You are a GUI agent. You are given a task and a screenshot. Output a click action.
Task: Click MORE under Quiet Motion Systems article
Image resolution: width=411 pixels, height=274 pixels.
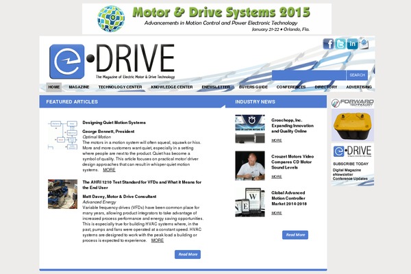coord(109,170)
